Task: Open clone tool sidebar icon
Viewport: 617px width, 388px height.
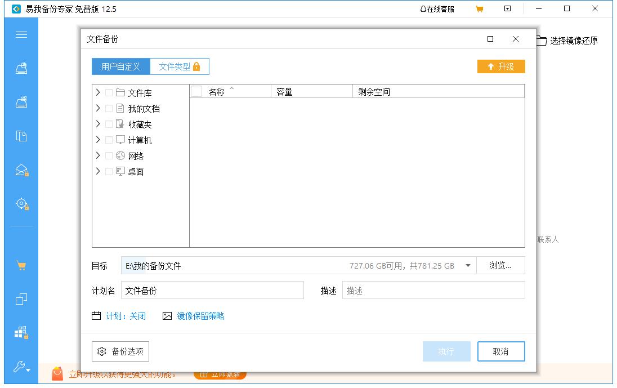Action: point(21,299)
